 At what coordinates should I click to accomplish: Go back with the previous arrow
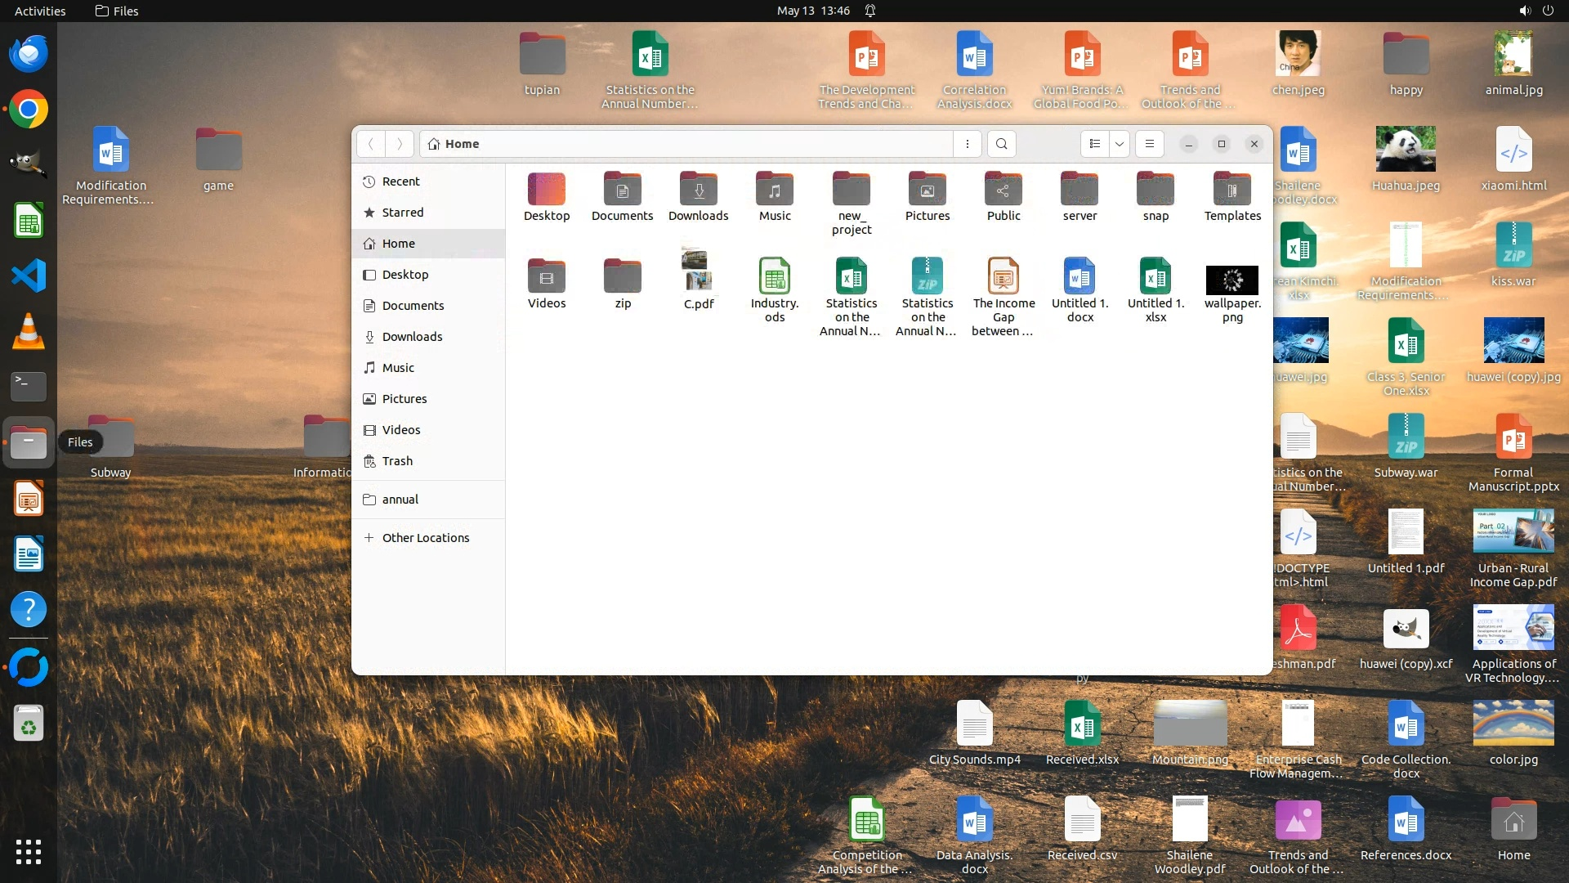pyautogui.click(x=371, y=144)
